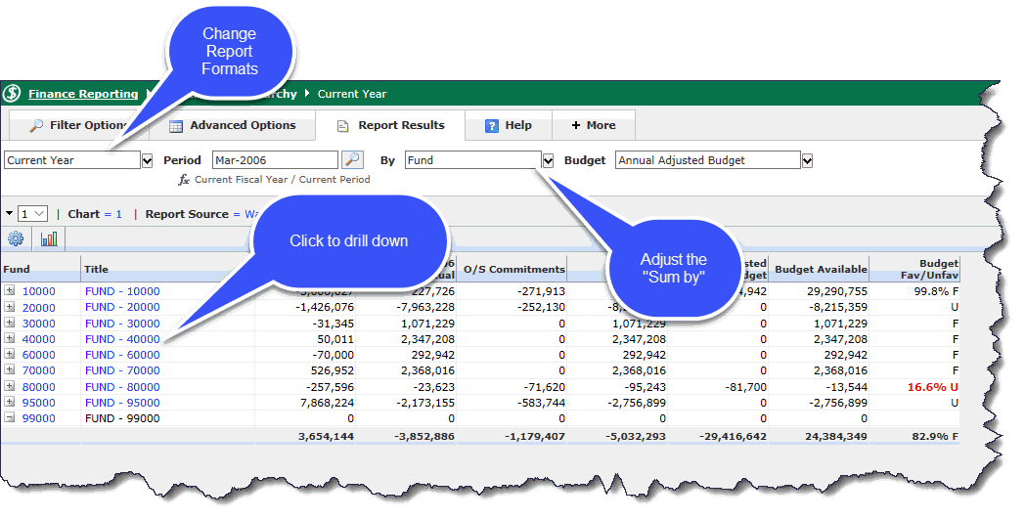This screenshot has height=519, width=1025.
Task: Click the Period Mar-2006 input field
Action: point(274,160)
